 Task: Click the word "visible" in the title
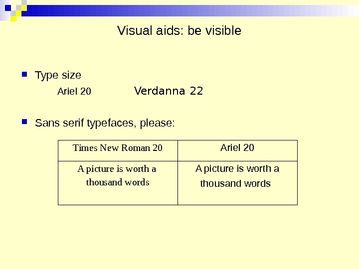point(222,31)
